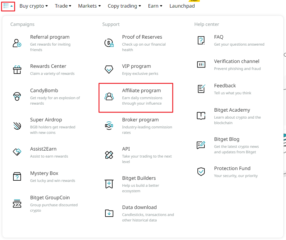The image size is (286, 240).
Task: Expand the Trade dropdown menu
Action: pos(63,6)
